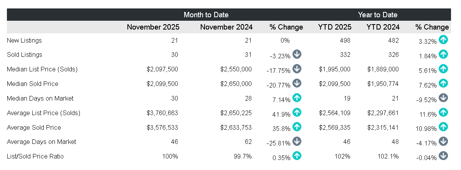This screenshot has width=461, height=170.
Task: Click the up arrow beside 7.14% Days on Market
Action: pyautogui.click(x=297, y=98)
